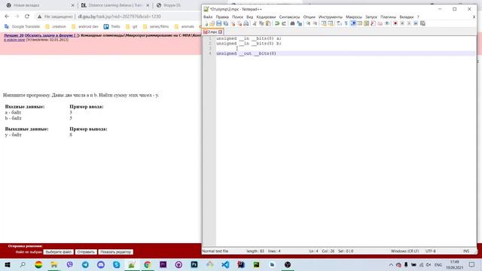This screenshot has height=271, width=482.
Task: Open Запуск menu in Notepad++
Action: point(371,17)
